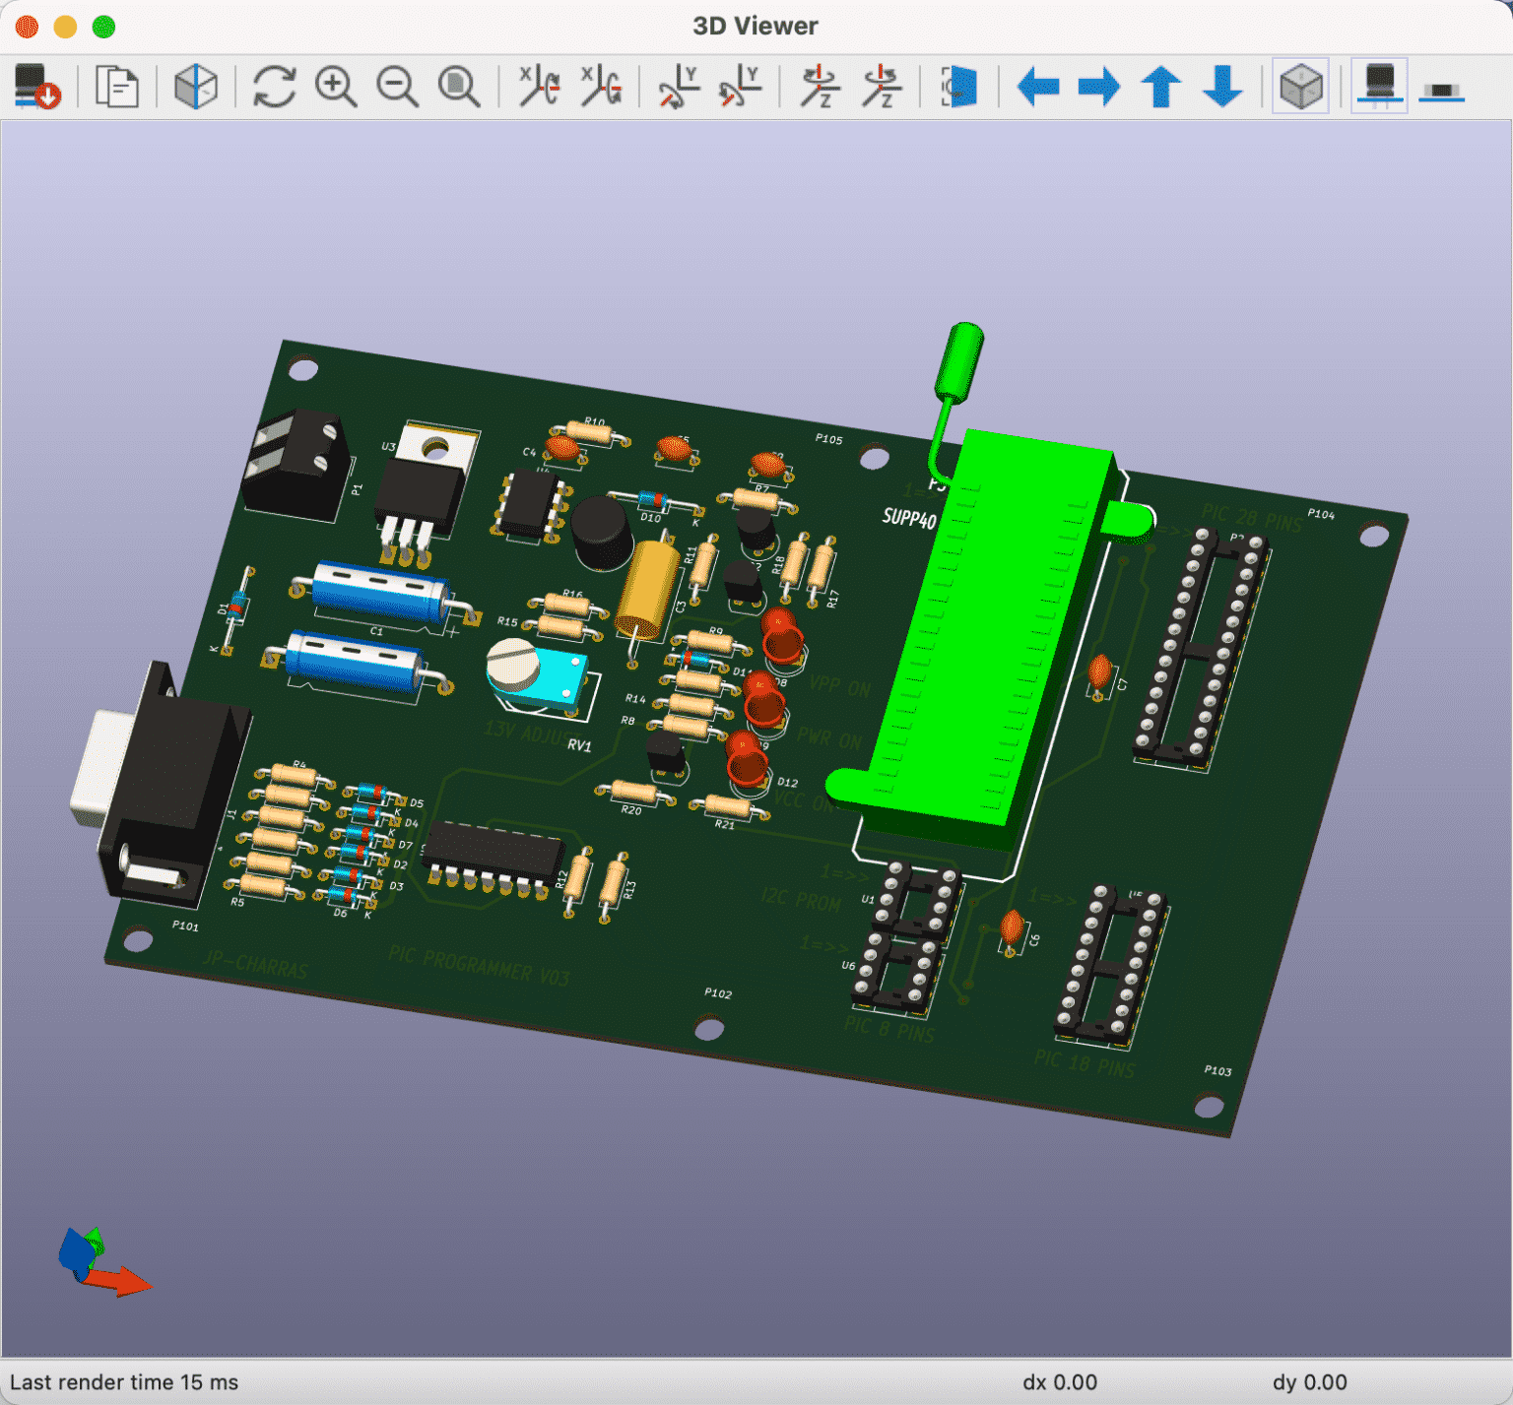Copy 3D image to clipboard

[x=116, y=87]
